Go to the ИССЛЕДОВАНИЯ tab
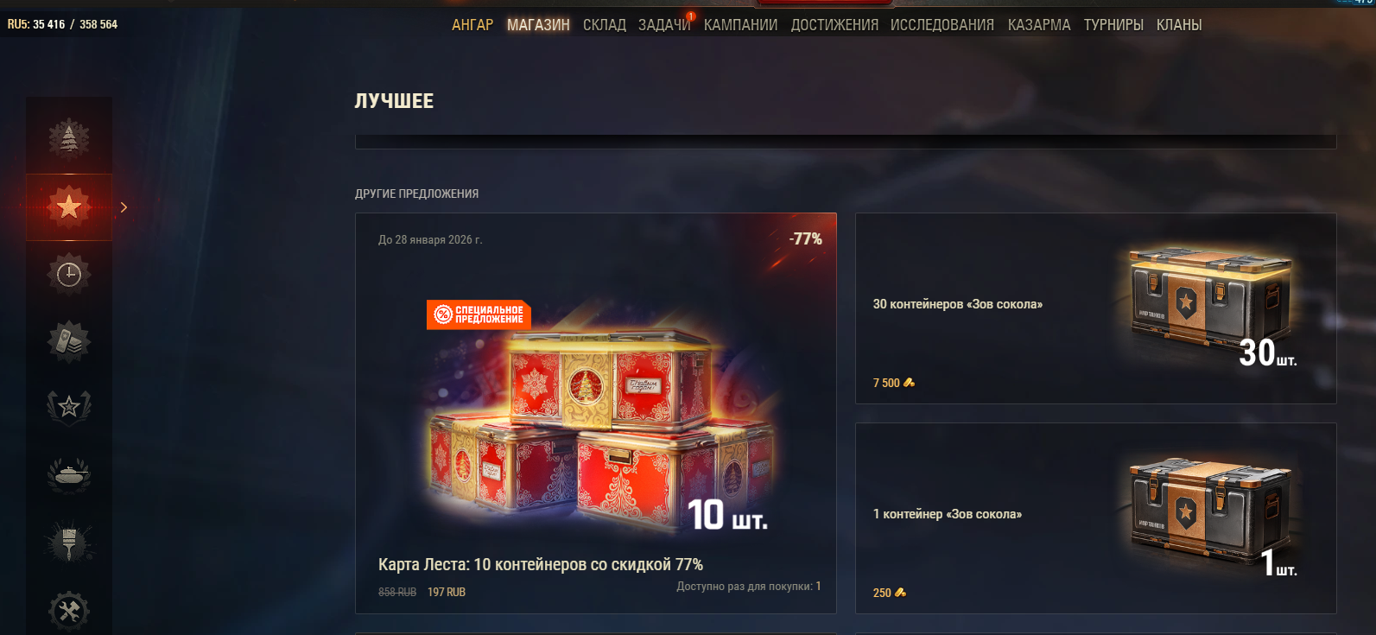This screenshot has width=1376, height=635. [942, 25]
